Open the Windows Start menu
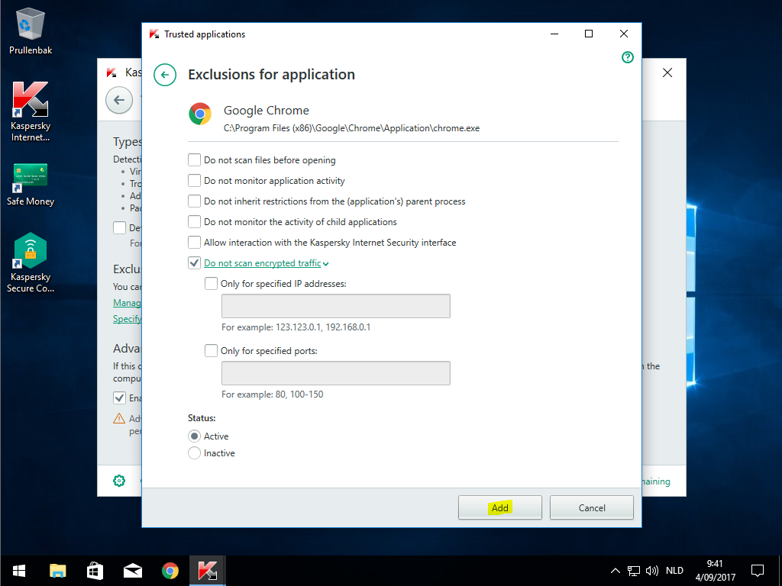 click(x=19, y=571)
